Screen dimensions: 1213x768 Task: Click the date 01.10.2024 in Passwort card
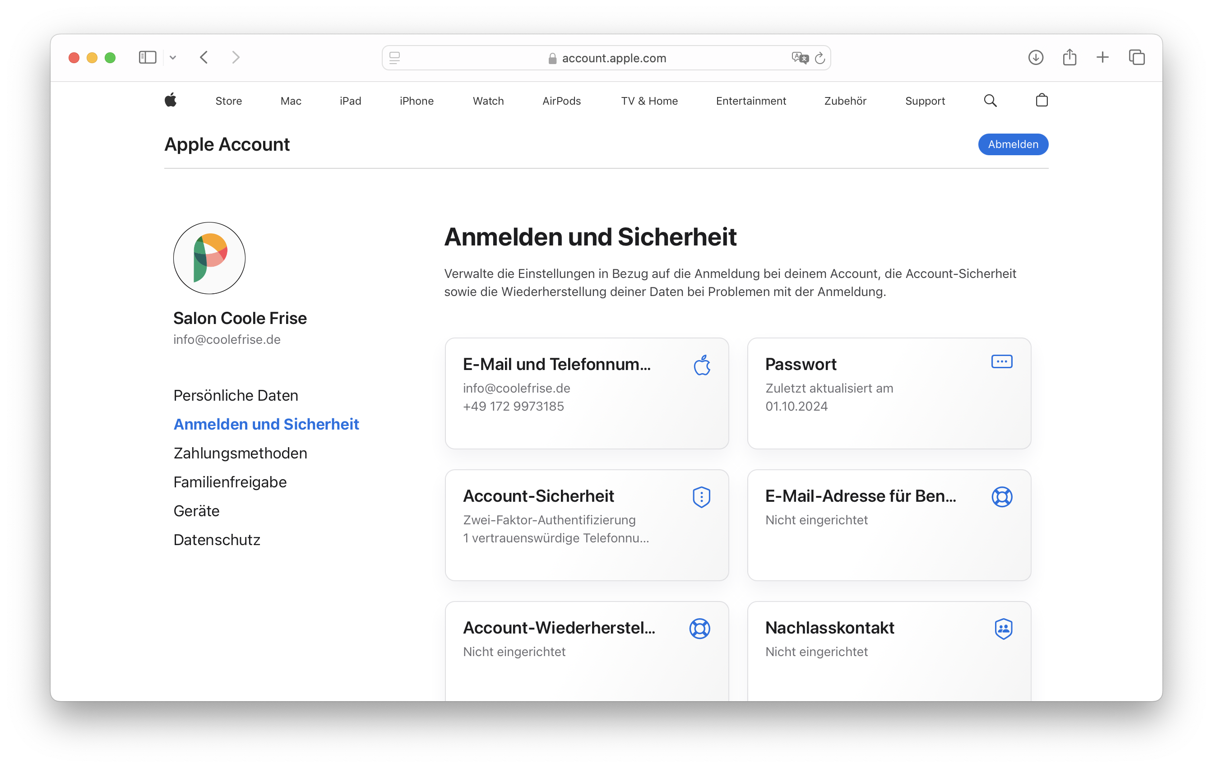pos(796,406)
